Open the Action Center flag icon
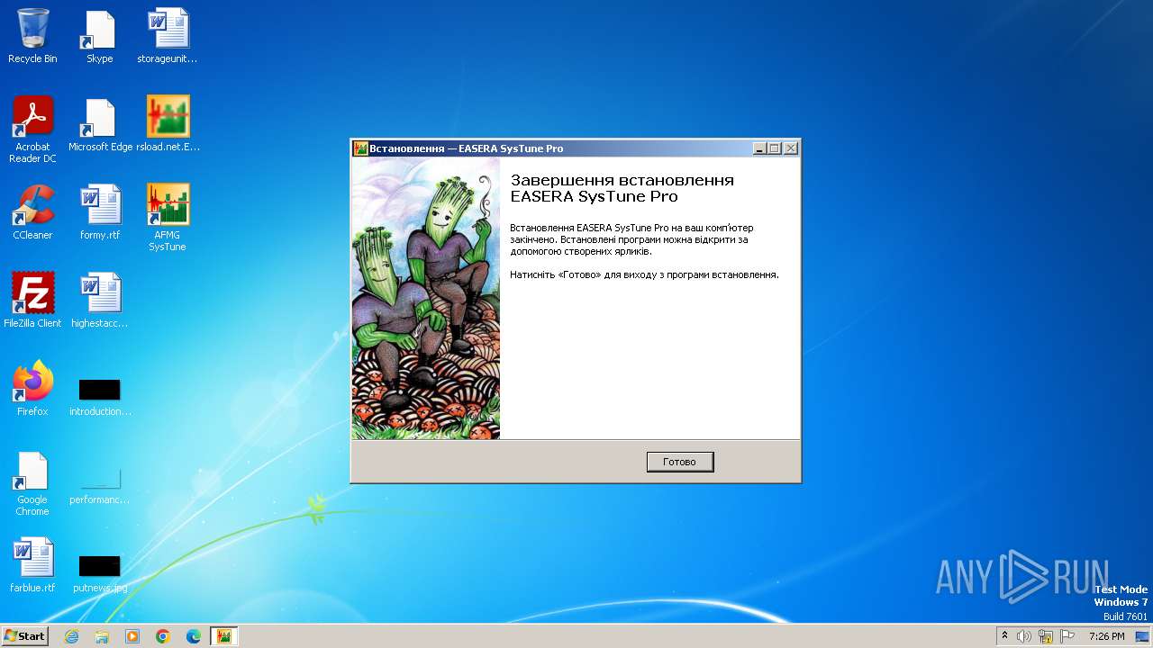This screenshot has width=1153, height=648. coord(1067,636)
